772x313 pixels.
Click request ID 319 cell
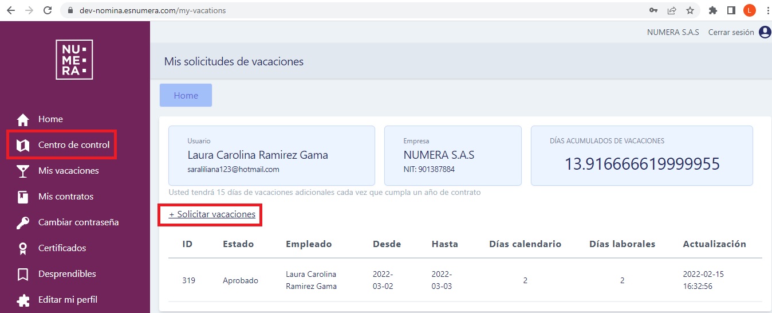188,280
